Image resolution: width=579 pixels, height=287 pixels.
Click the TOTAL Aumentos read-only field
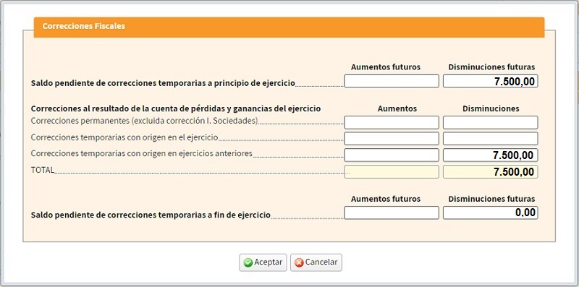(392, 172)
